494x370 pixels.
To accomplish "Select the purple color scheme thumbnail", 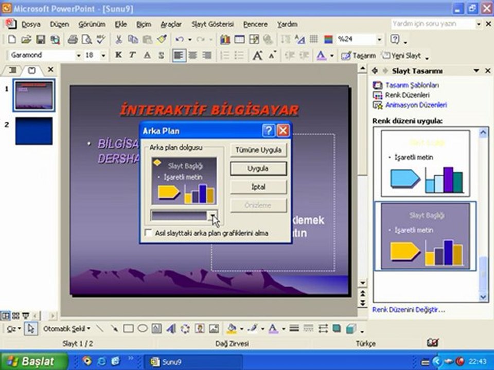I will pos(426,236).
